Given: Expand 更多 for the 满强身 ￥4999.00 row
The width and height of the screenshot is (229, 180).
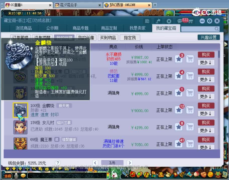Looking at the screenshot, I should [x=206, y=96].
